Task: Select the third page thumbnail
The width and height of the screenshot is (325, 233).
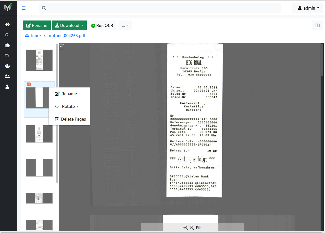Action: click(x=39, y=134)
